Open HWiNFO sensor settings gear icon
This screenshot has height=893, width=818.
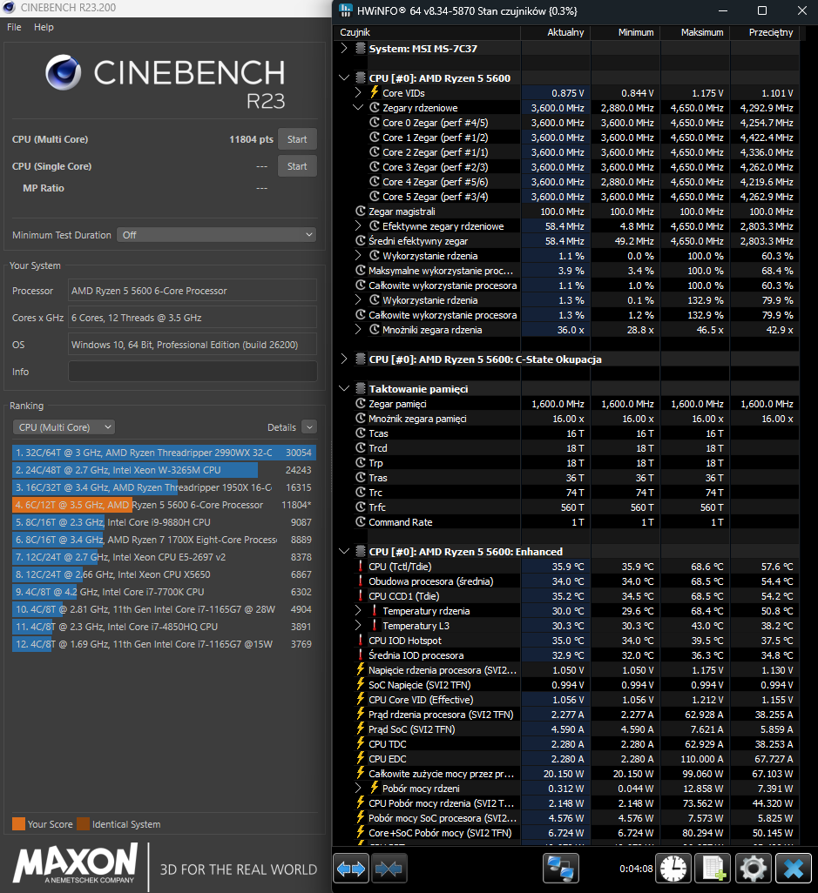[753, 869]
